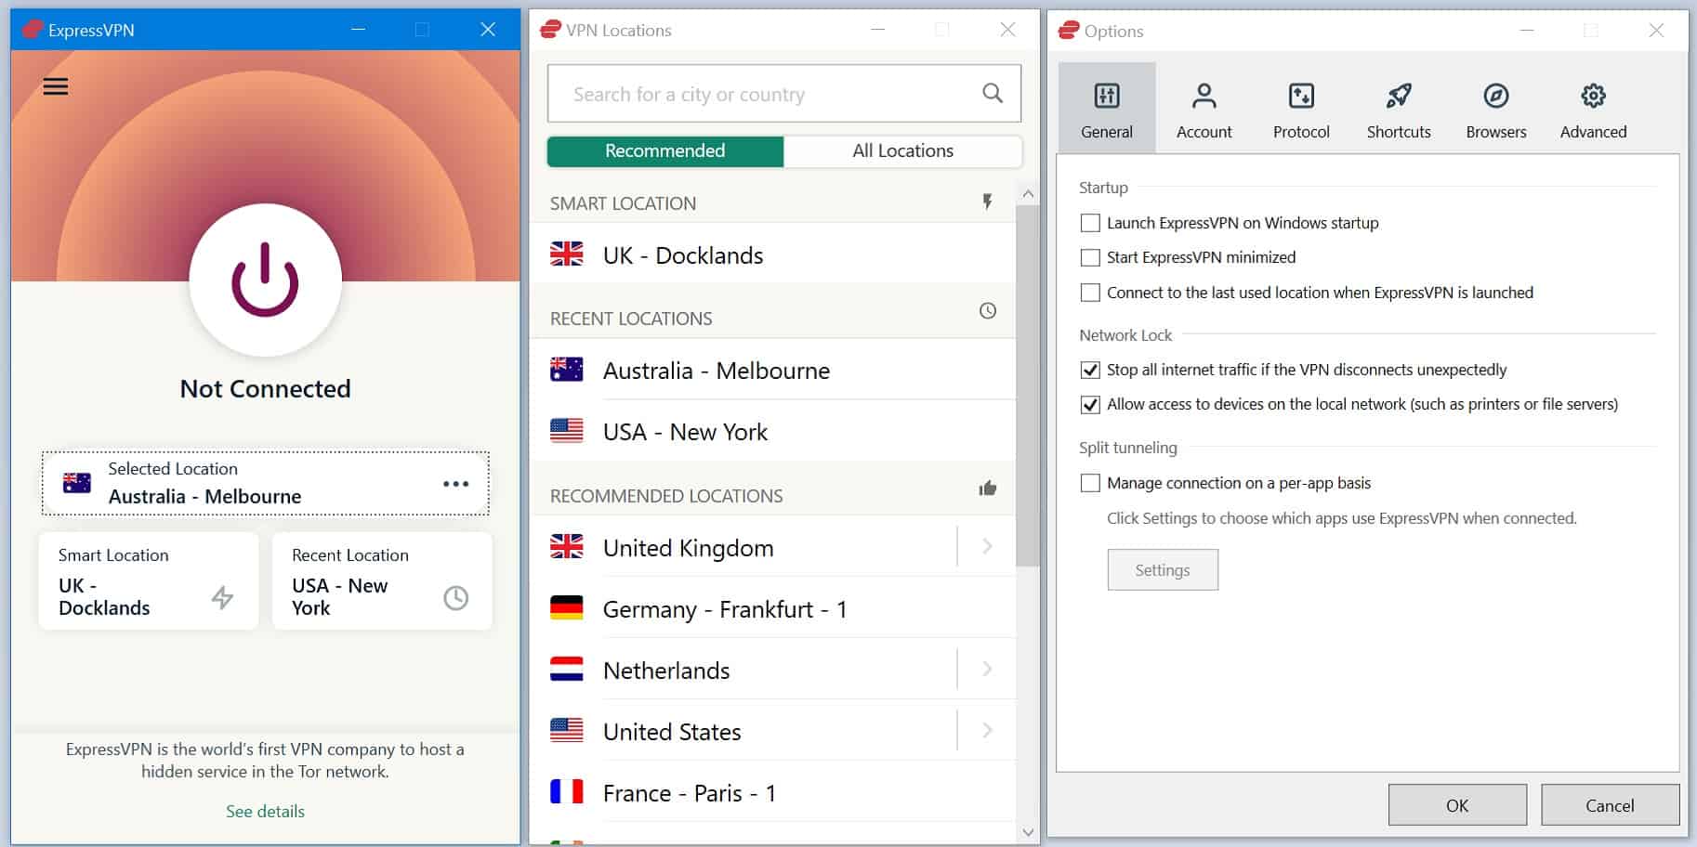1697x847 pixels.
Task: Click the Smart Location UK - Docklands card
Action: click(149, 581)
